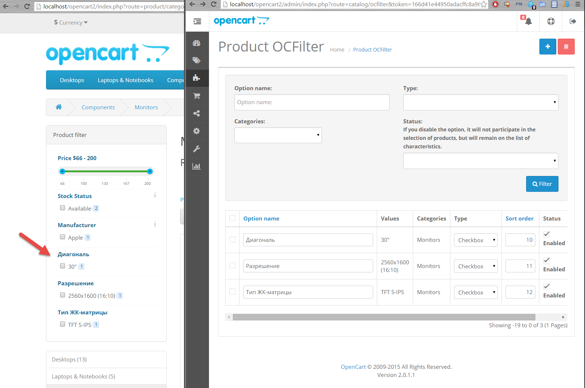Open the storefront Currency dropdown

point(71,22)
